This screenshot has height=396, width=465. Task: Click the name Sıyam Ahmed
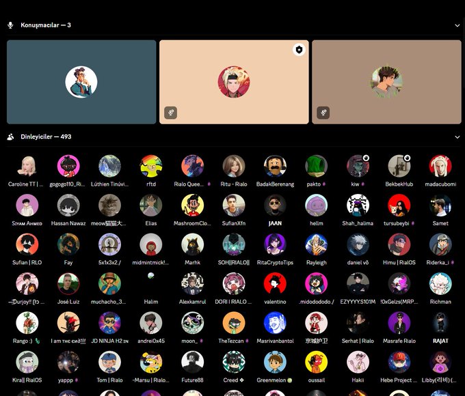pyautogui.click(x=27, y=223)
